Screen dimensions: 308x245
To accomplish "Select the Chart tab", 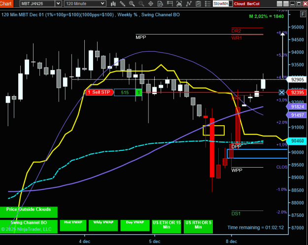I will pyautogui.click(x=6, y=3).
